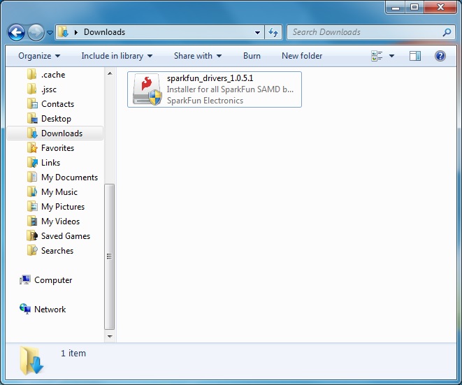Click the My Videos folder icon
This screenshot has width=462, height=385.
coord(32,221)
